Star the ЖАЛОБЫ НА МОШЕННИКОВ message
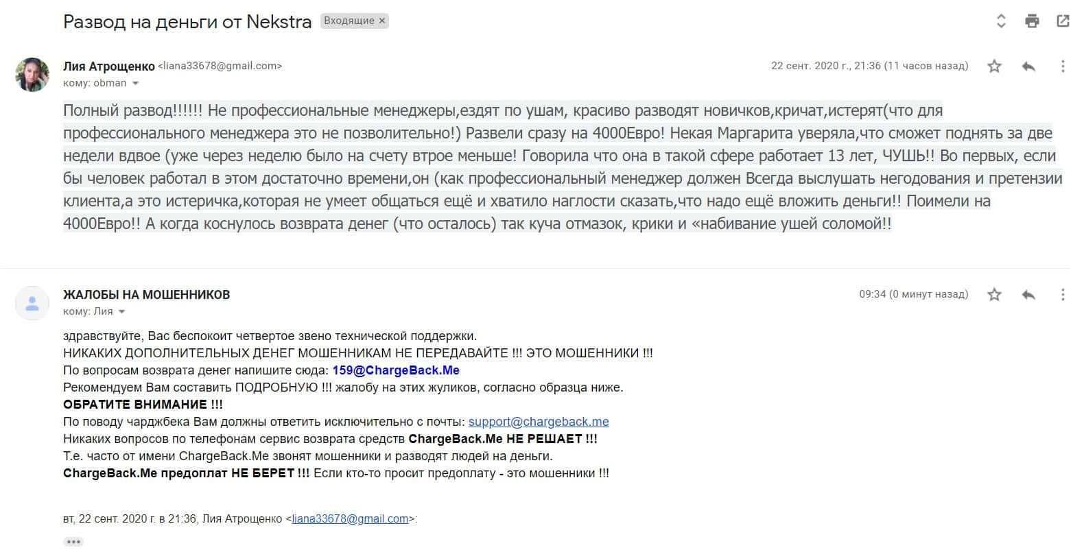The height and width of the screenshot is (550, 1084). tap(994, 295)
